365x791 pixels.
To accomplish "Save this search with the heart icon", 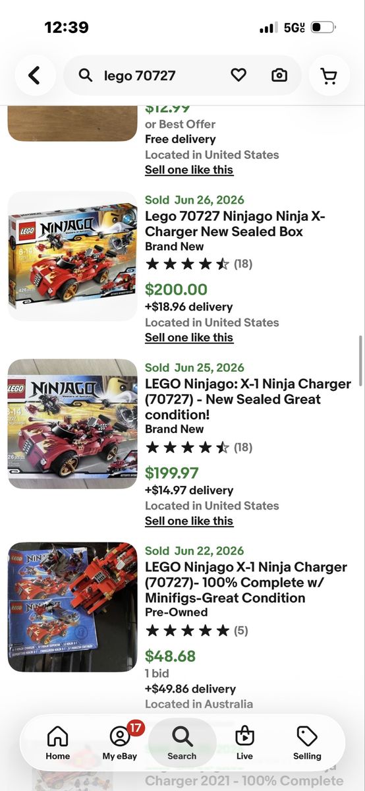I will 239,75.
